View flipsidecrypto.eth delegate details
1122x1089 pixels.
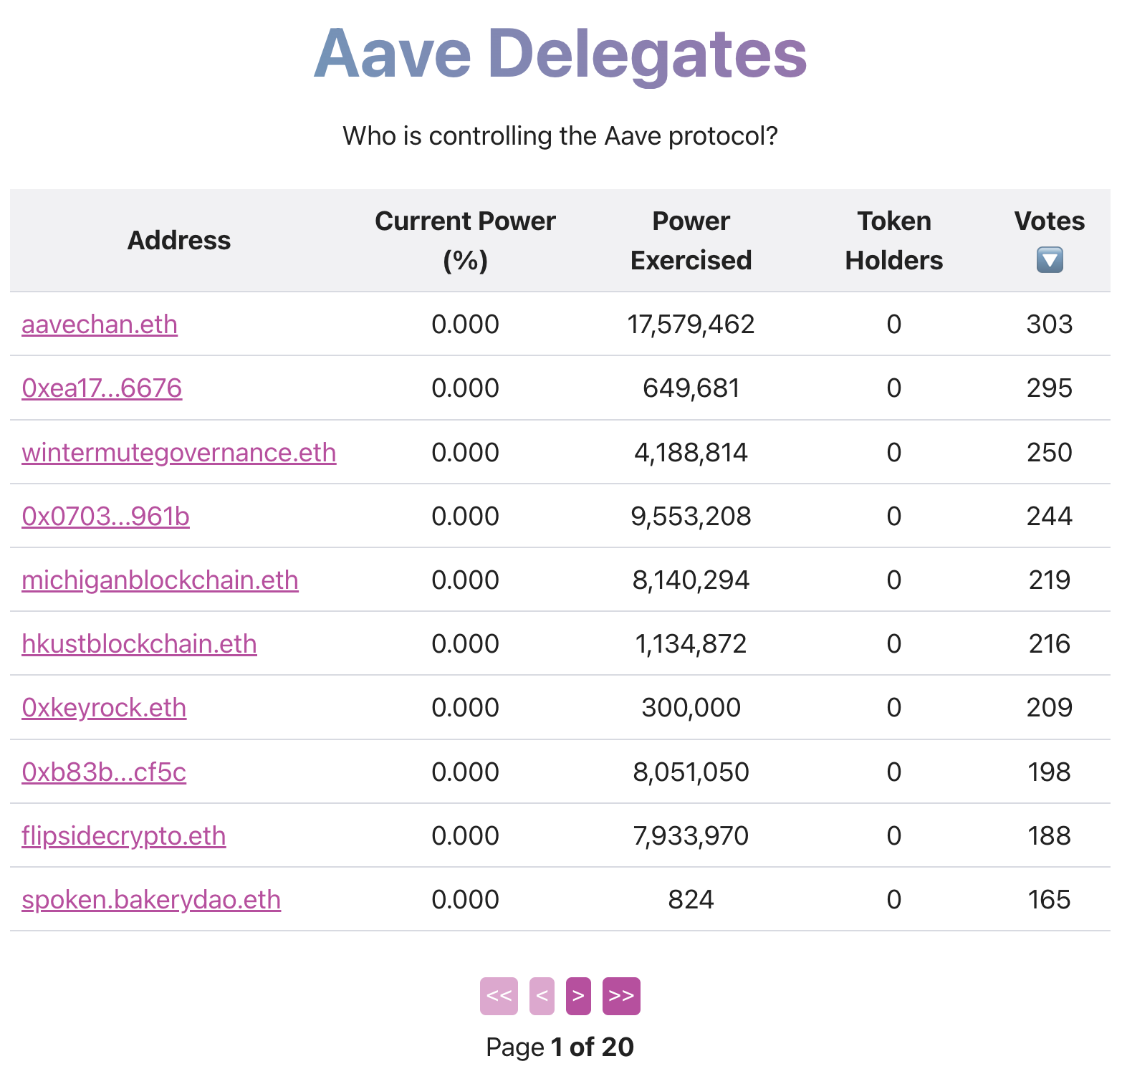point(123,836)
